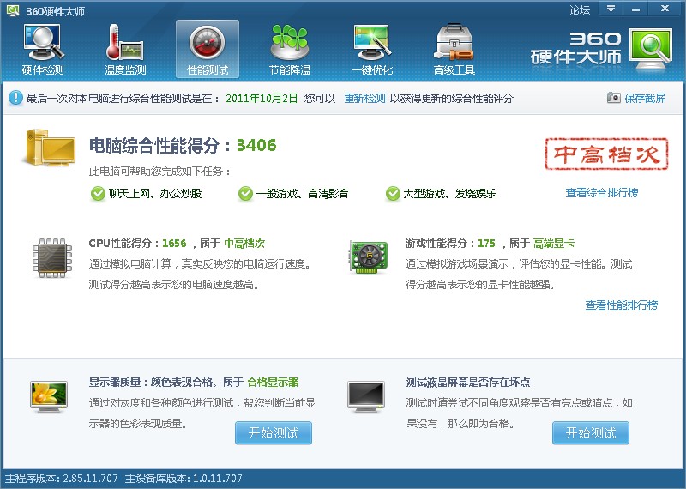Expand the title bar dropdown arrow menu
Screen dimensions: 686x489
[x=611, y=9]
